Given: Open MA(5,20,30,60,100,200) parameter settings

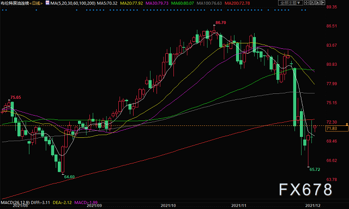Looking at the screenshot, I should 73,3.
